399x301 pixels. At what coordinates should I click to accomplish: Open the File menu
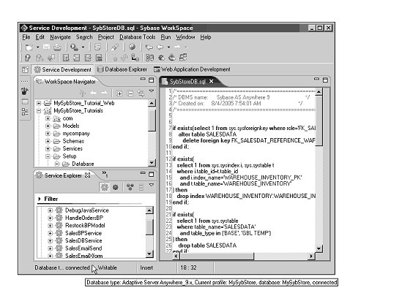pos(26,37)
